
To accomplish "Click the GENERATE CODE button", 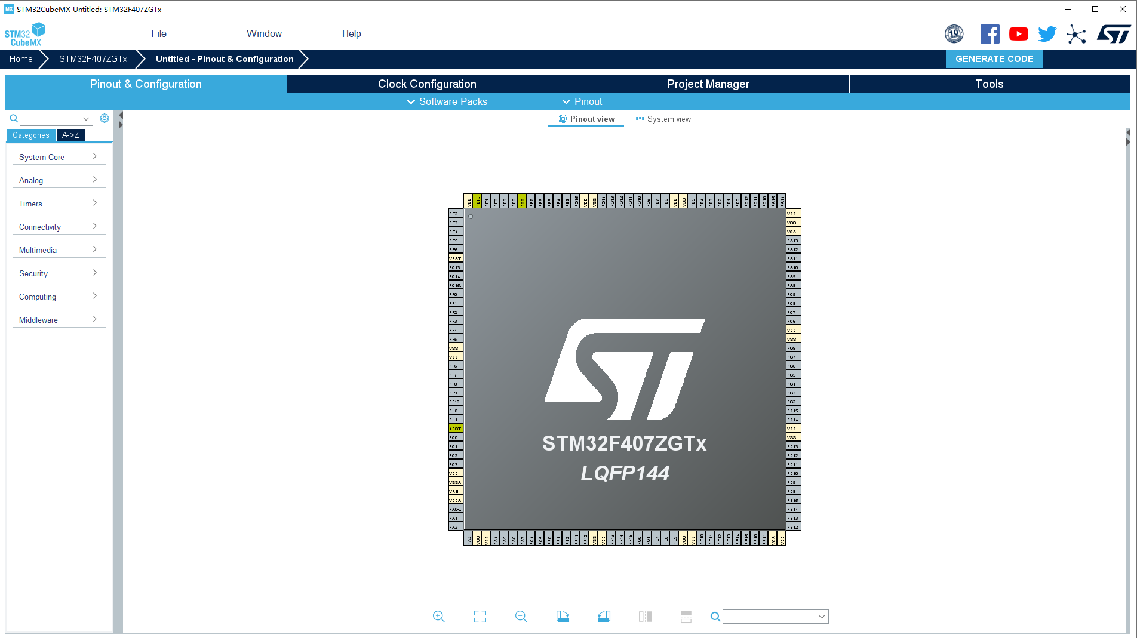I will click(x=994, y=58).
